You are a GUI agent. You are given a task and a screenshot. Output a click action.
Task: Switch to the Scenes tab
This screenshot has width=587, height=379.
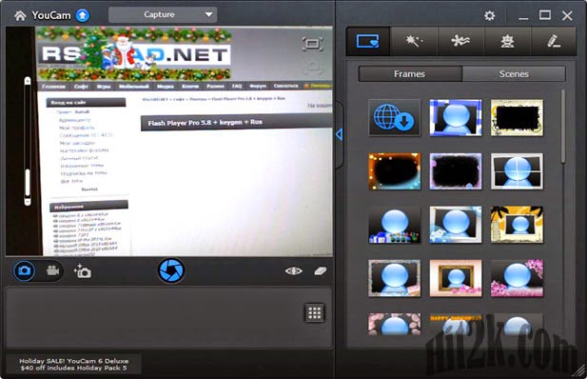[514, 74]
